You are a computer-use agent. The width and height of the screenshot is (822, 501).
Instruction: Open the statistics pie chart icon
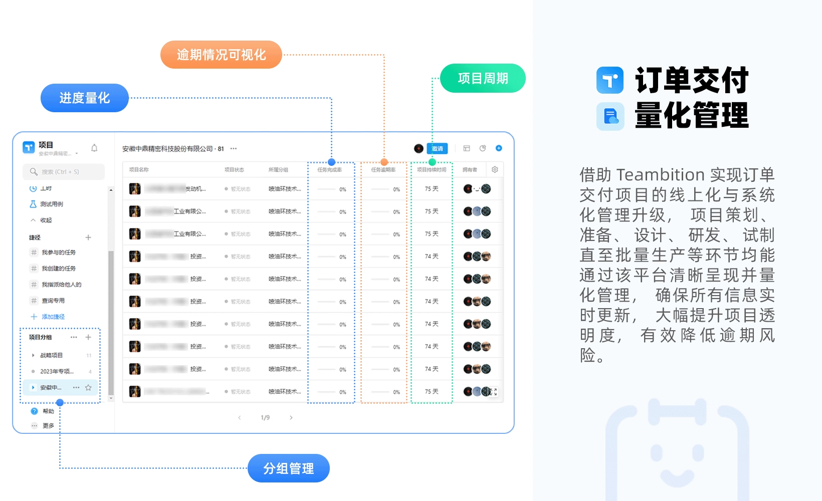[483, 148]
